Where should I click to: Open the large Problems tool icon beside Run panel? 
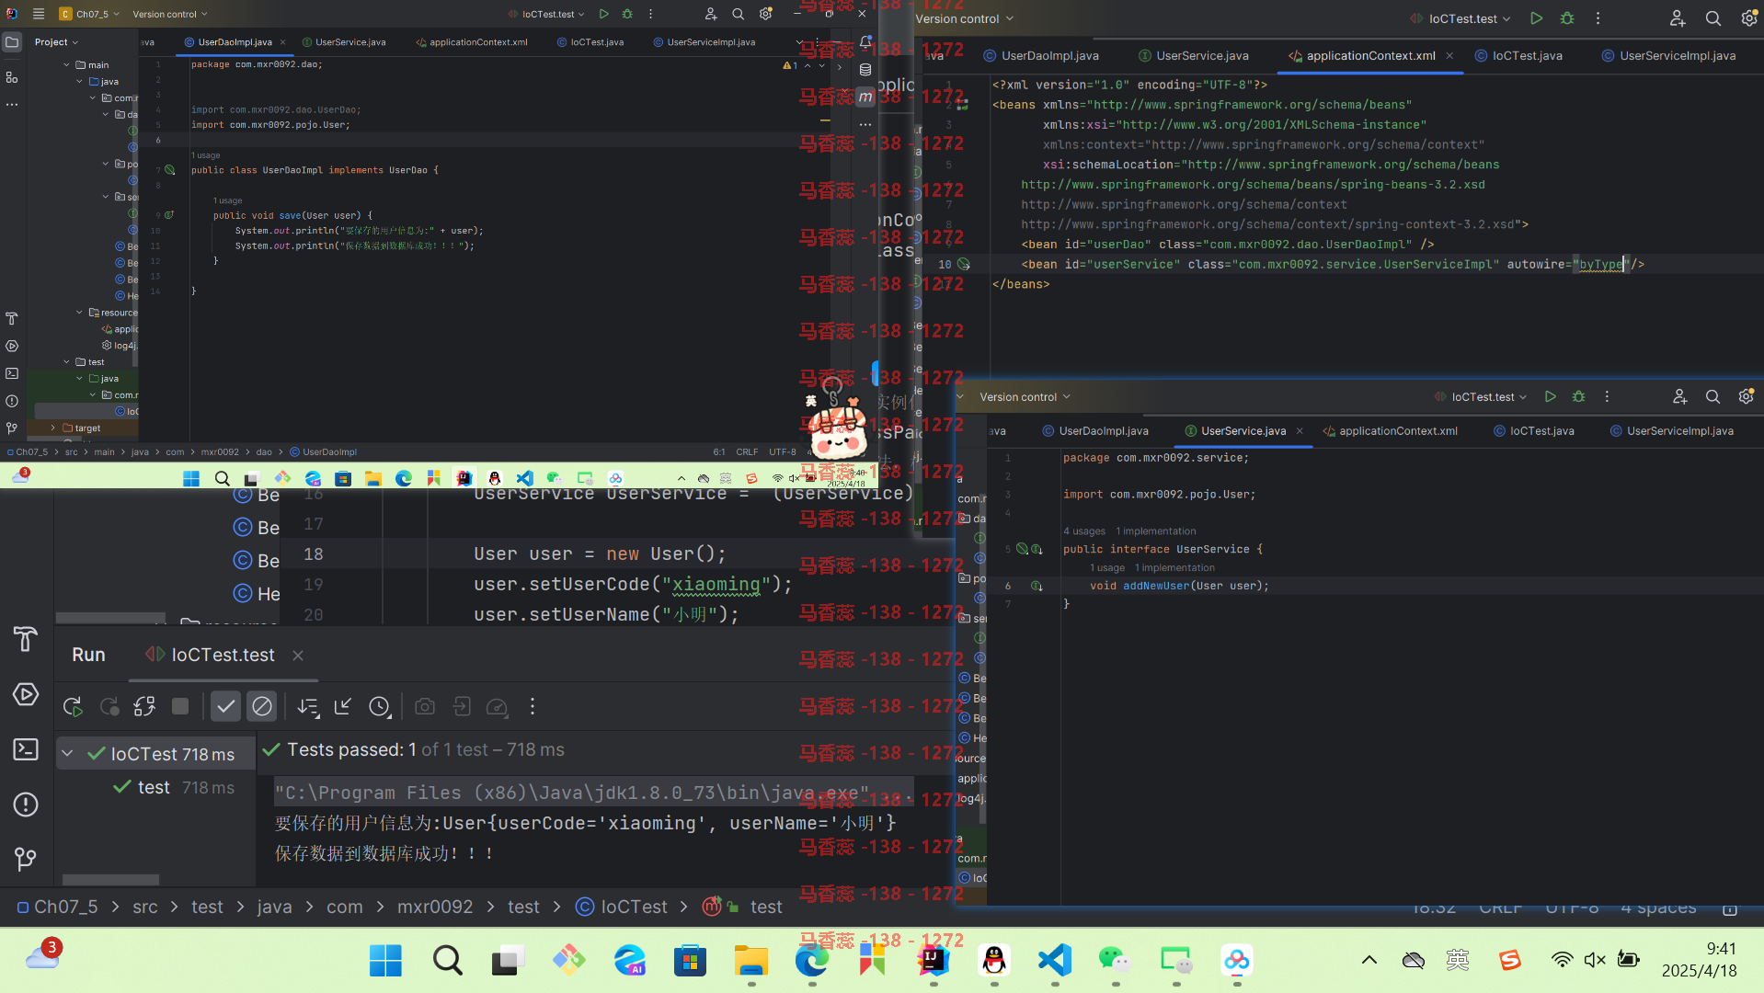click(26, 805)
